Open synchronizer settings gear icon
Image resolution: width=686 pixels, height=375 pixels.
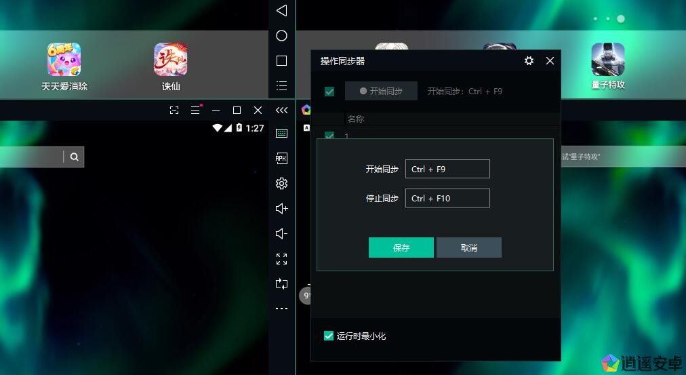[x=529, y=61]
